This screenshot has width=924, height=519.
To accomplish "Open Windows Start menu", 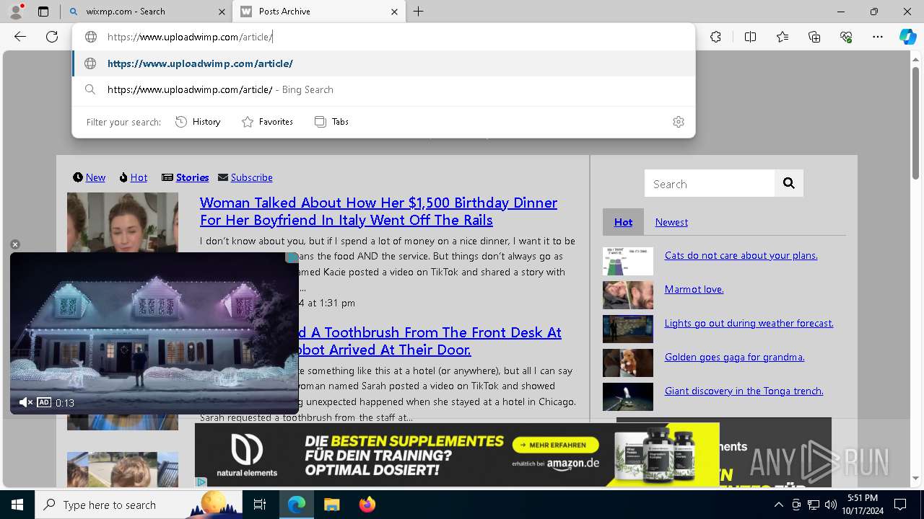I will click(x=17, y=505).
